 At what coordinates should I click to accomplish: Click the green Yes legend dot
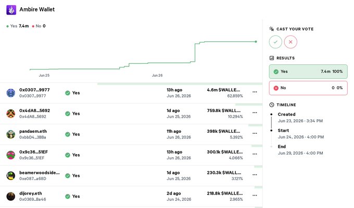[7, 26]
